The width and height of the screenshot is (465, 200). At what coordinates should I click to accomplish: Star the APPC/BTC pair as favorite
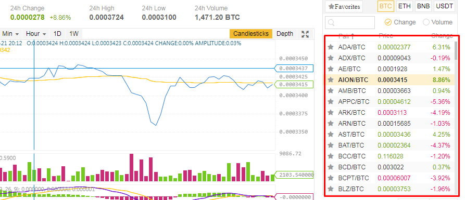tap(330, 101)
